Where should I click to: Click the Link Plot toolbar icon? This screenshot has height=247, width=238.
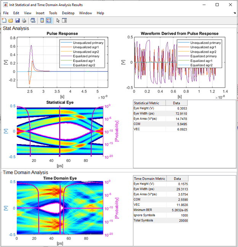pos(33,20)
